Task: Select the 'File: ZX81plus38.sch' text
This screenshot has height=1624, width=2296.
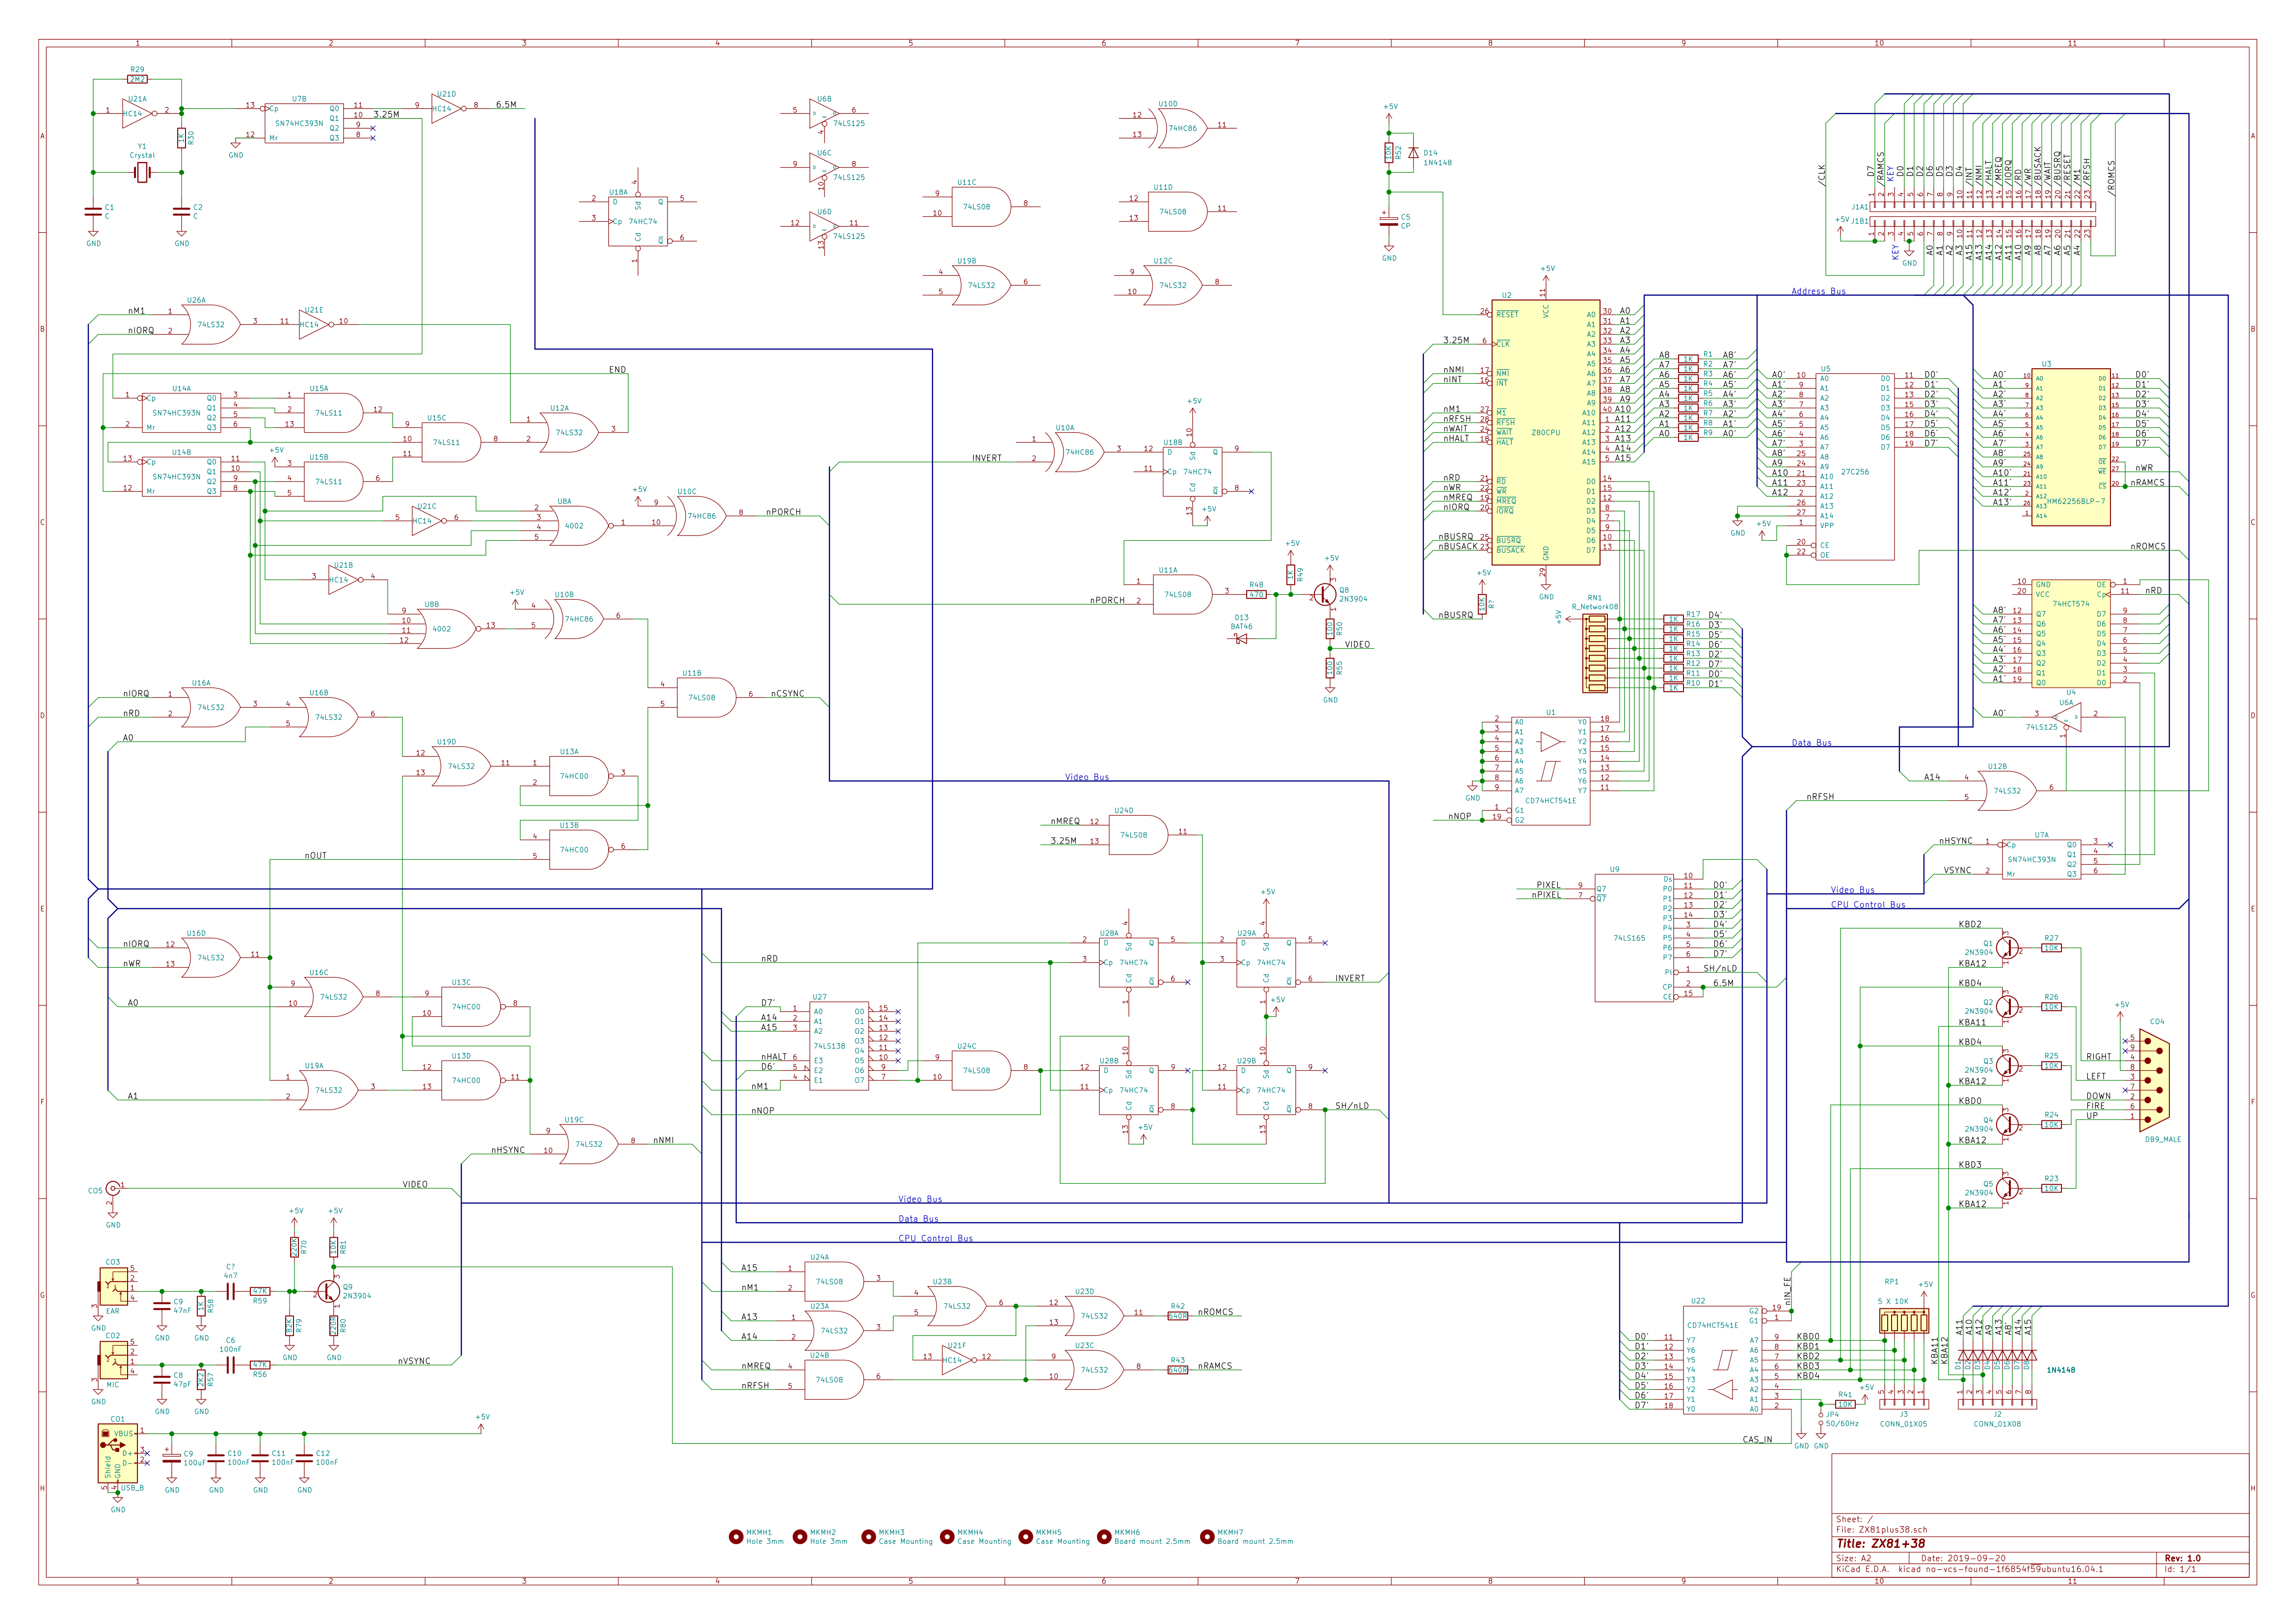Action: (x=1882, y=1529)
